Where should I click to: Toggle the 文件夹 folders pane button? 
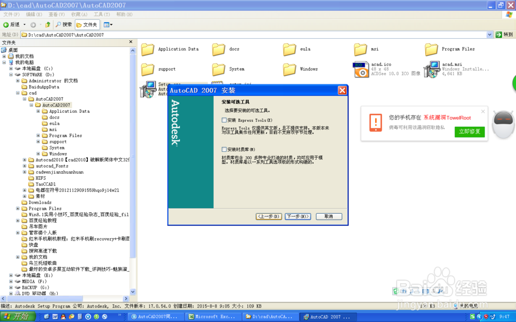tap(87, 25)
